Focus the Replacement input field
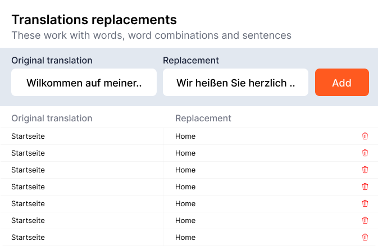This screenshot has width=378, height=250. [x=235, y=83]
